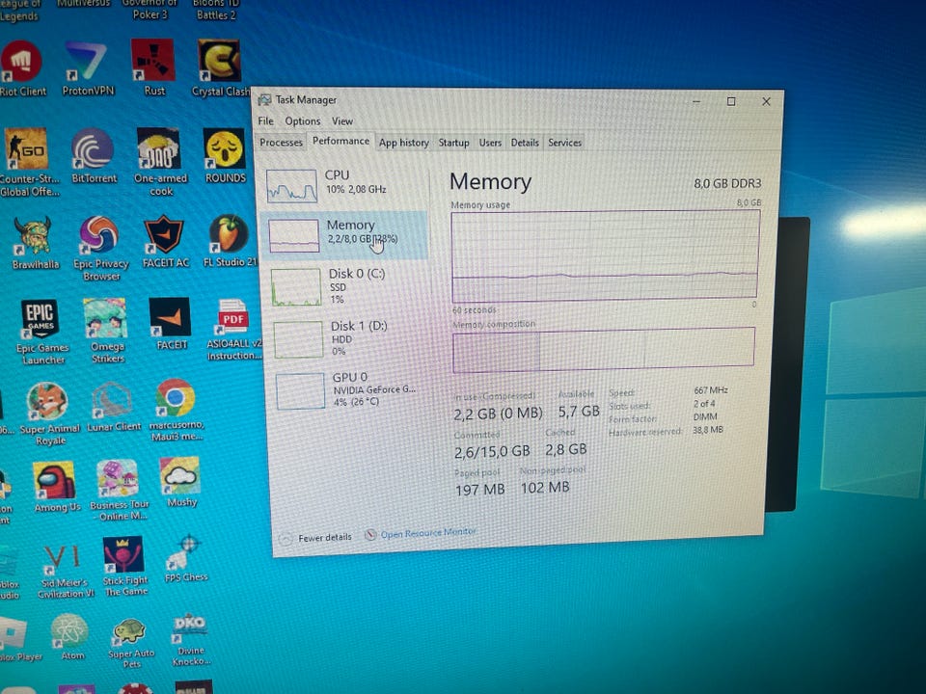The height and width of the screenshot is (694, 926).
Task: Select the FPS Chess desktop icon
Action: [186, 558]
